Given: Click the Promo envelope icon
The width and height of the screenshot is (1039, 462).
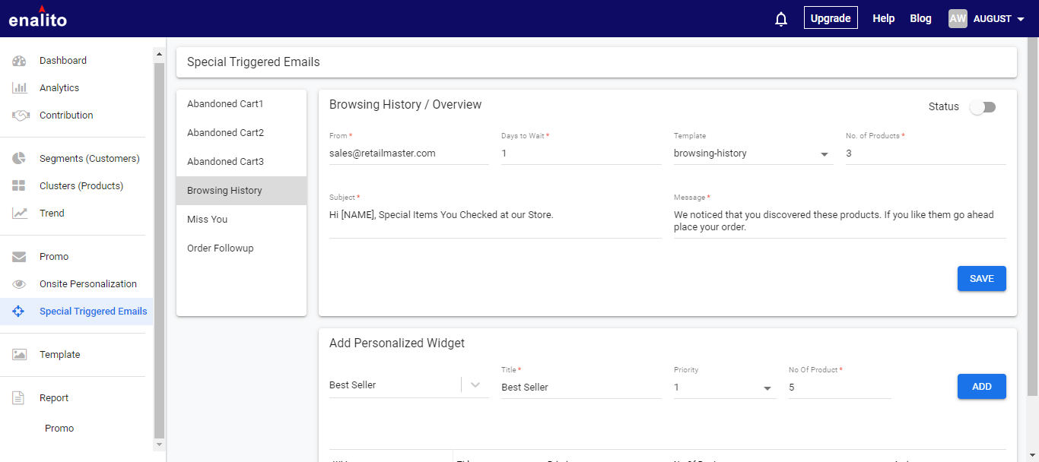Looking at the screenshot, I should point(20,257).
